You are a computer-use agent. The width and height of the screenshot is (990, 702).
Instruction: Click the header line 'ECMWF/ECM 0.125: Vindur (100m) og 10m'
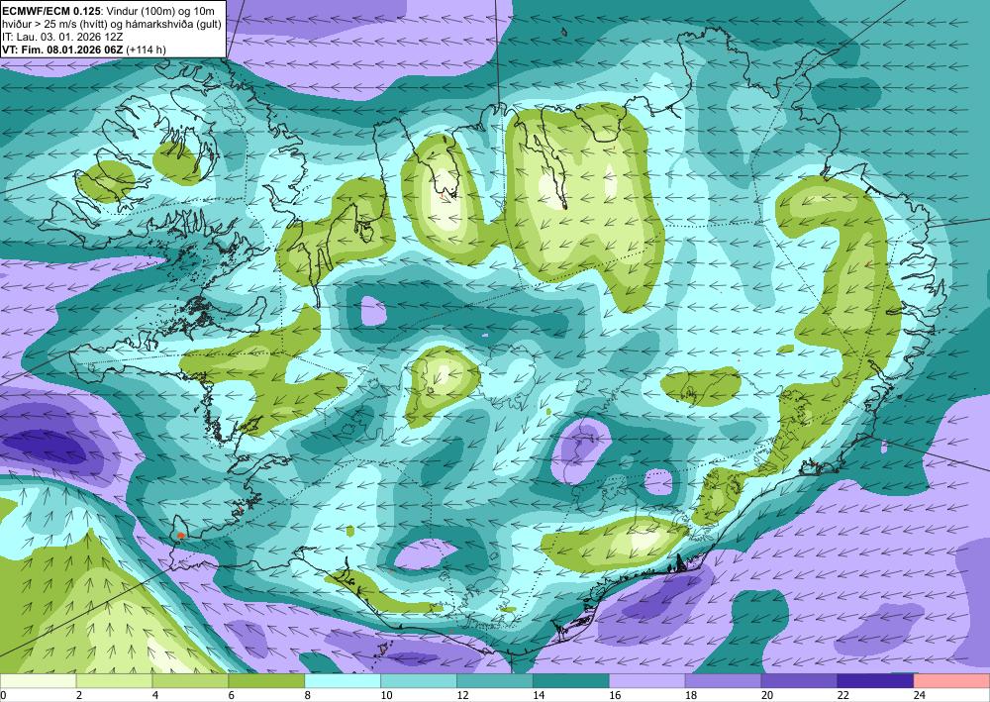(x=108, y=11)
